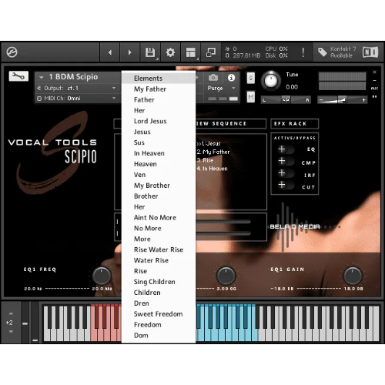
Task: Open the Output st. 1 dropdown
Action: (76, 88)
